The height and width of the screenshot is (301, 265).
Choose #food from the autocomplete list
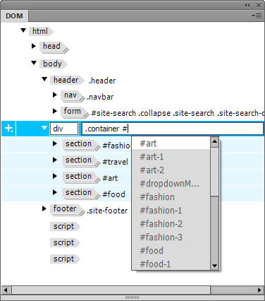171,251
